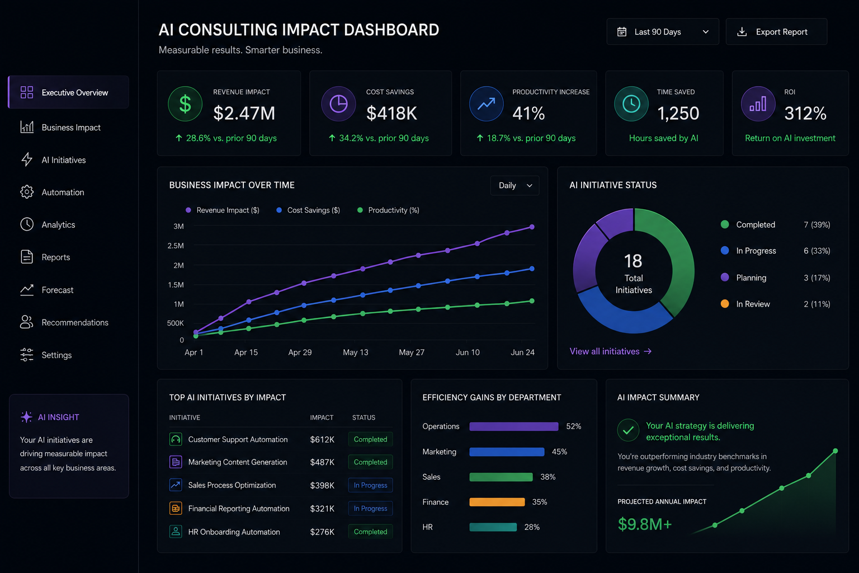Click Completed badge for HR Onboarding Automation
Screen dimensions: 859x573
point(370,532)
